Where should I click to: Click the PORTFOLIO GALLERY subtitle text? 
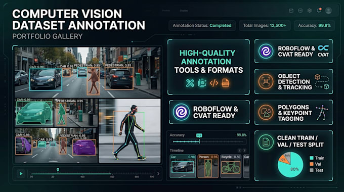point(48,36)
